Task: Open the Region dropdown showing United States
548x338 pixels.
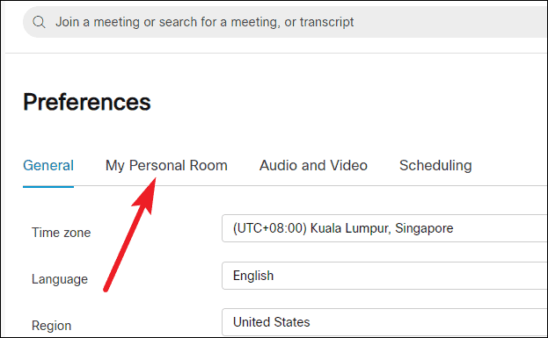Action: tap(384, 322)
